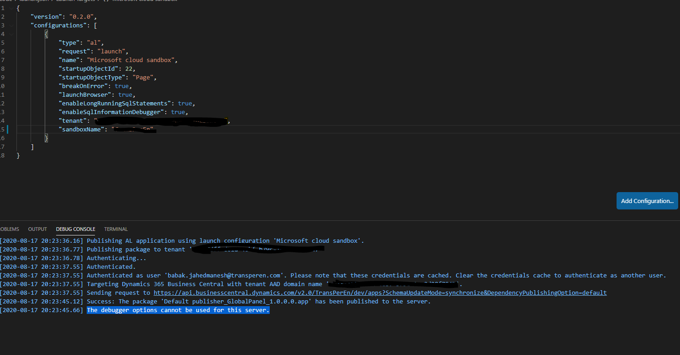680x355 pixels.
Task: Click the "tenant" key
Action: [73, 121]
